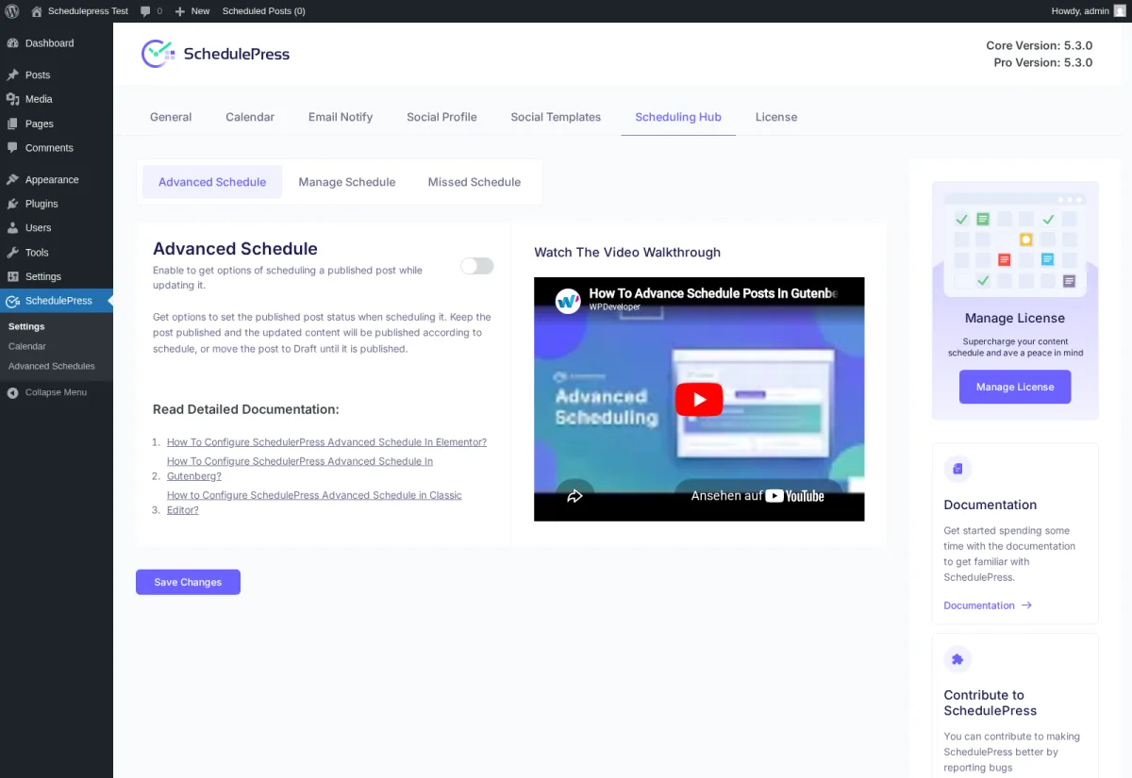Image resolution: width=1132 pixels, height=778 pixels.
Task: Click the Save Changes button
Action: 188,582
